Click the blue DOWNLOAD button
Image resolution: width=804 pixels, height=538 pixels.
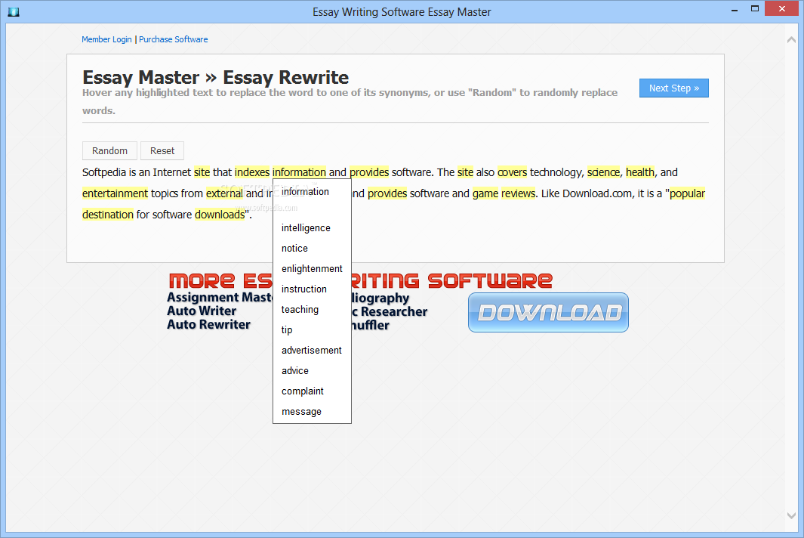(x=548, y=313)
